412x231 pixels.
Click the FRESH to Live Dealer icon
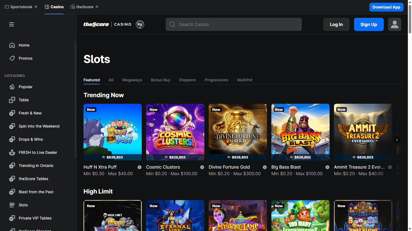click(x=12, y=152)
